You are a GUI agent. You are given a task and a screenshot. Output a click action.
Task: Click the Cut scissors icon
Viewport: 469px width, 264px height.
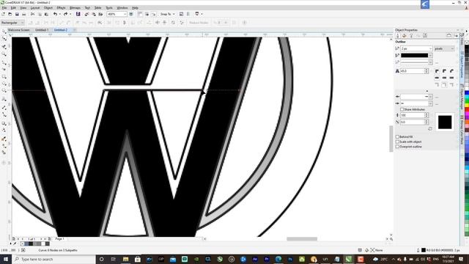pos(32,14)
